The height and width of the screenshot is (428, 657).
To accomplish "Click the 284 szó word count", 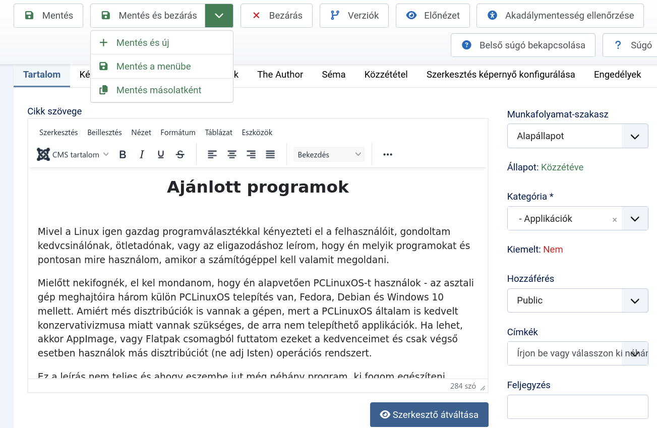I will pyautogui.click(x=463, y=386).
